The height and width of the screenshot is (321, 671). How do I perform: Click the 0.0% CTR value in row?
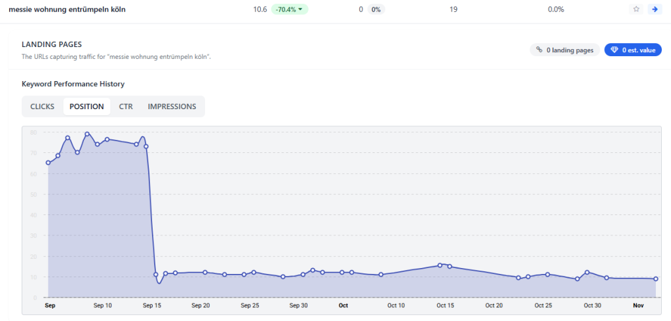click(x=556, y=9)
